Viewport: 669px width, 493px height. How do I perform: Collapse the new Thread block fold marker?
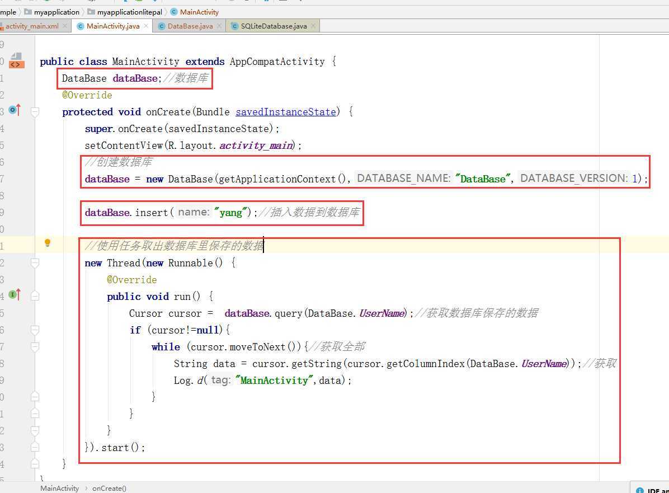tap(35, 263)
